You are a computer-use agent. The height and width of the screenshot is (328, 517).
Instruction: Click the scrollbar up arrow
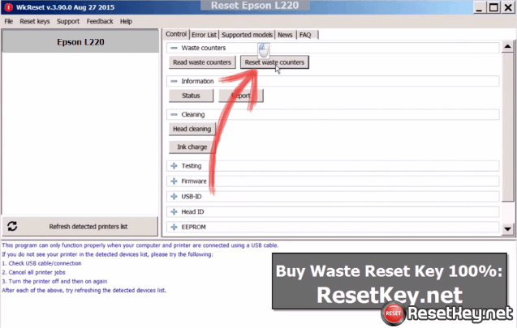click(x=507, y=47)
